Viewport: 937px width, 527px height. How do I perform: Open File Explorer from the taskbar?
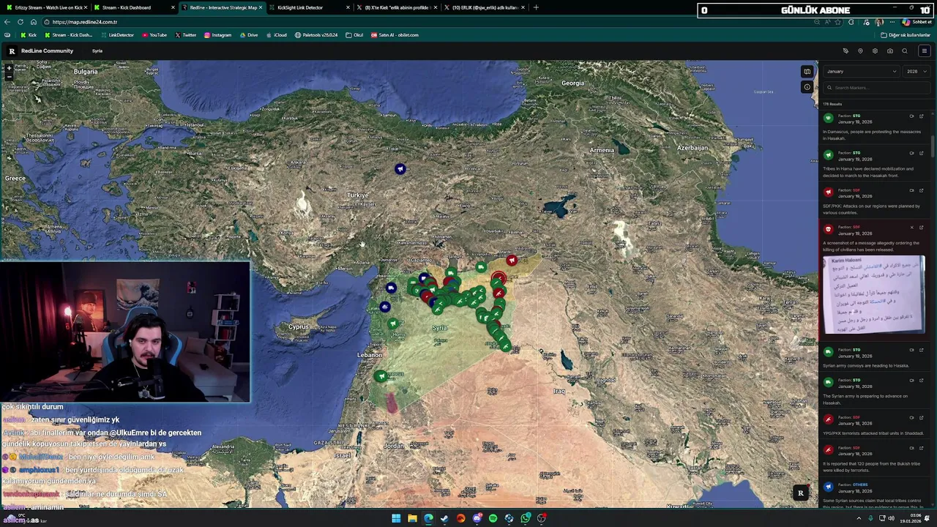tap(412, 518)
